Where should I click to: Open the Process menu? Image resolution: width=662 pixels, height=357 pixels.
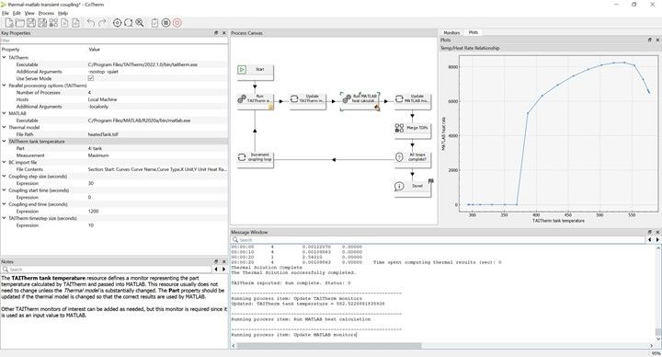coord(46,13)
